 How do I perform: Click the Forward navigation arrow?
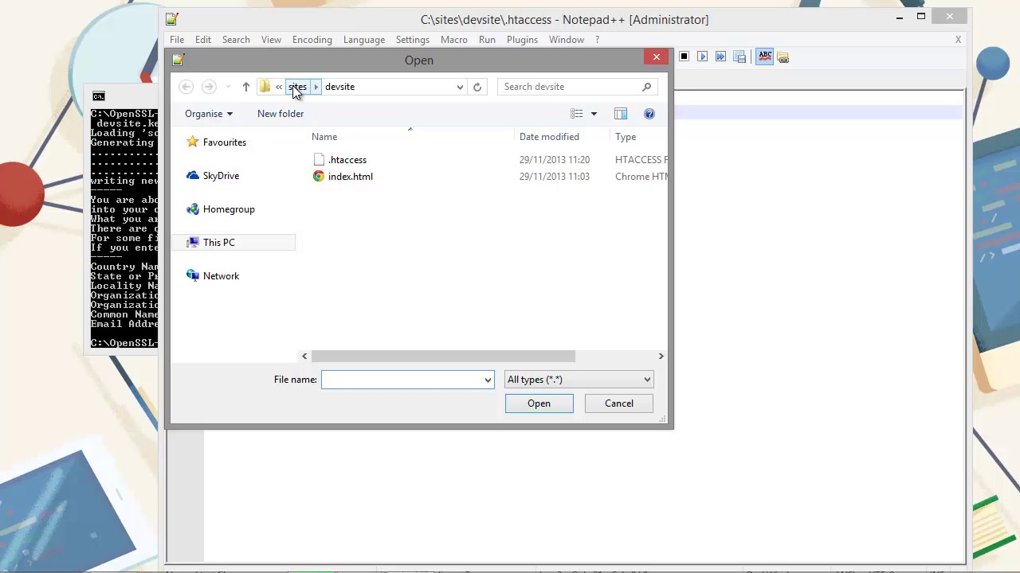209,87
